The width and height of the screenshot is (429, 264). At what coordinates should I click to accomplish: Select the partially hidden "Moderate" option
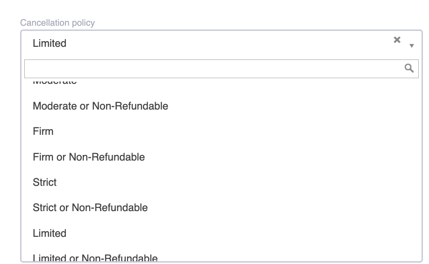pos(55,82)
